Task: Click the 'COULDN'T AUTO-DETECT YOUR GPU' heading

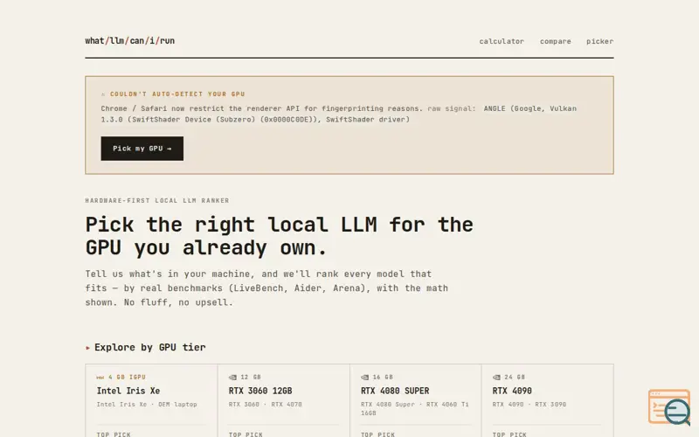Action: coord(177,94)
